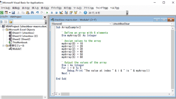Click the Cut scissors icon
This screenshot has width=176, height=99.
pos(18,13)
